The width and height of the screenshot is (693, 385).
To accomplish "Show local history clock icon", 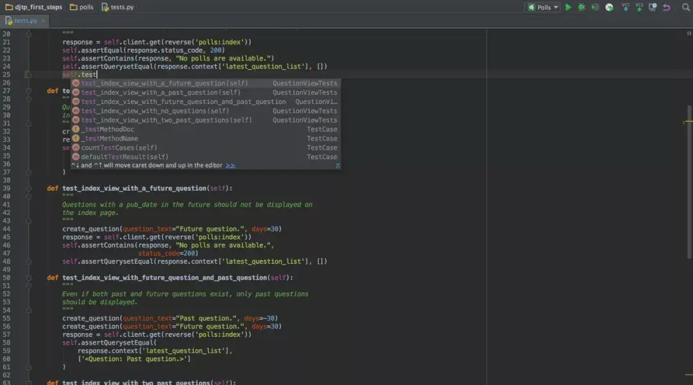I will [653, 7].
